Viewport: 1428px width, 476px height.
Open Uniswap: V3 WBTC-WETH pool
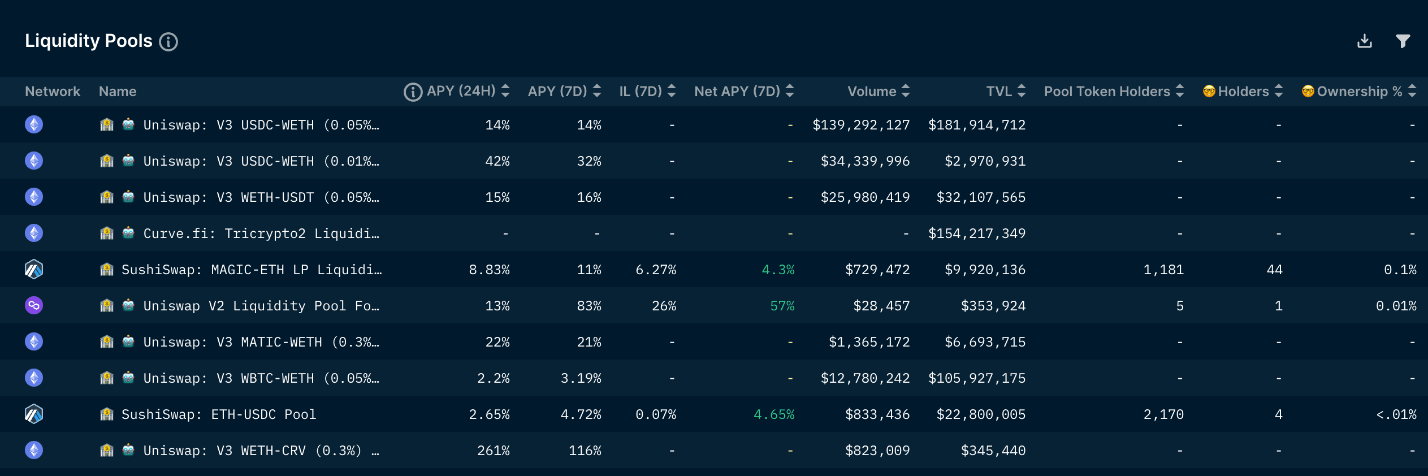point(261,378)
